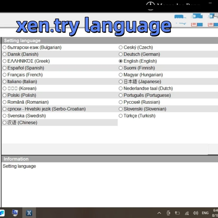Open the computer monitor icon on taskbar
Image resolution: width=218 pixels, height=218 pixels.
point(15,213)
